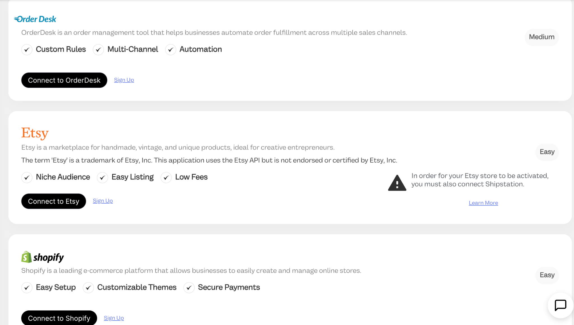The image size is (574, 325).
Task: Click the Etsy logo
Action: click(x=35, y=133)
